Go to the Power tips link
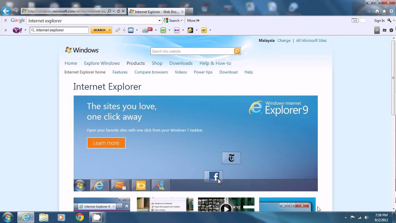Screen dimensions: 396x223 203,72
